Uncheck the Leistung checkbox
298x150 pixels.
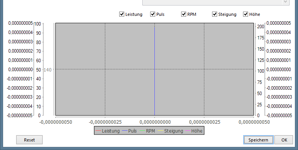(x=122, y=14)
